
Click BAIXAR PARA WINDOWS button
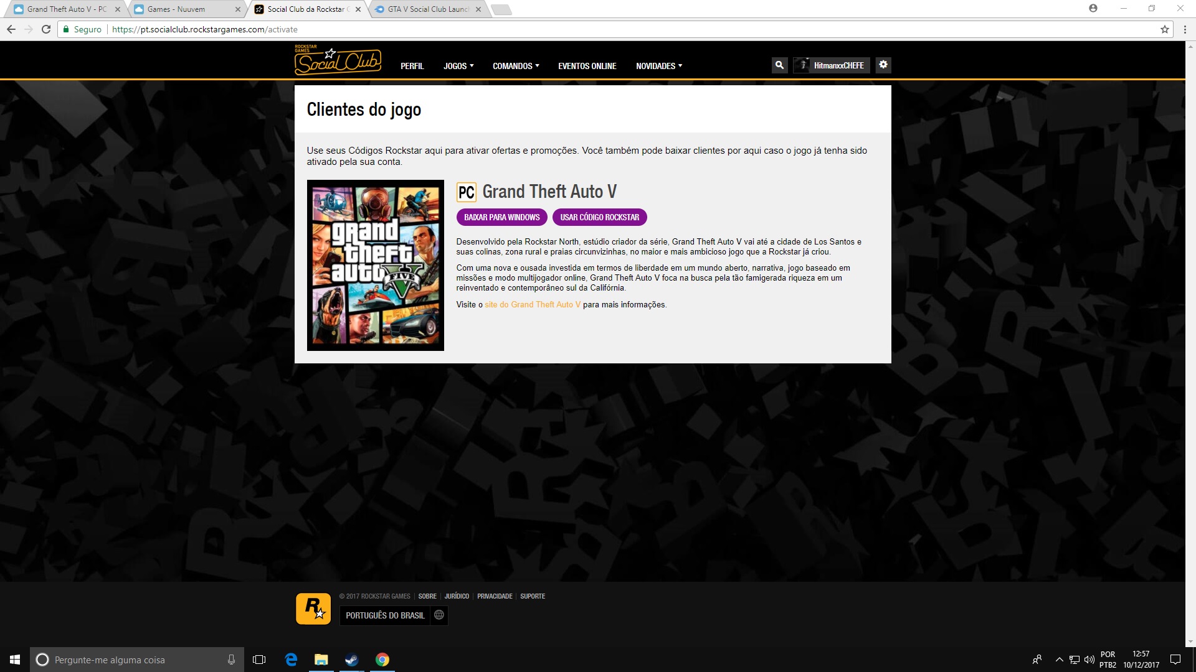(502, 217)
